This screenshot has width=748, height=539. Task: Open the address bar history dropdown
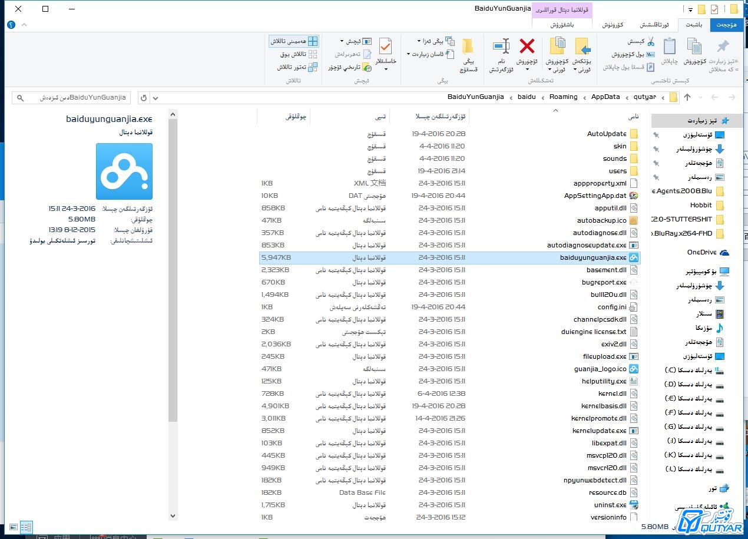155,97
